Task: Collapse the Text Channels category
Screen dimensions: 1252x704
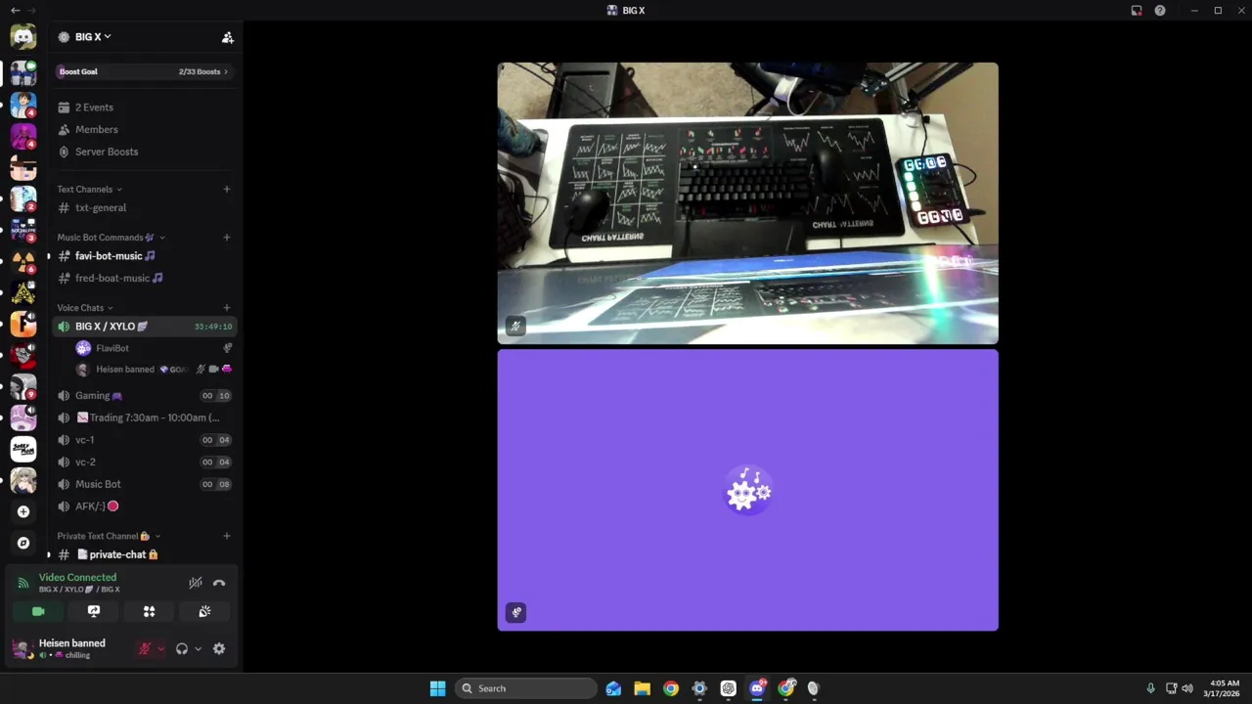Action: pyautogui.click(x=89, y=189)
